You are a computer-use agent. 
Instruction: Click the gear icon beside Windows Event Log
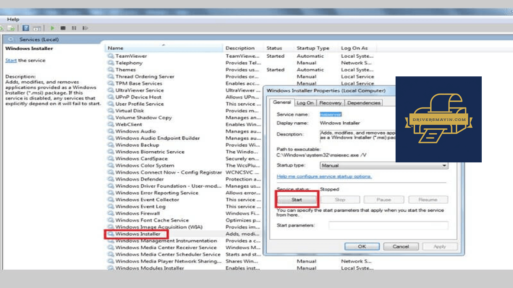pos(111,206)
